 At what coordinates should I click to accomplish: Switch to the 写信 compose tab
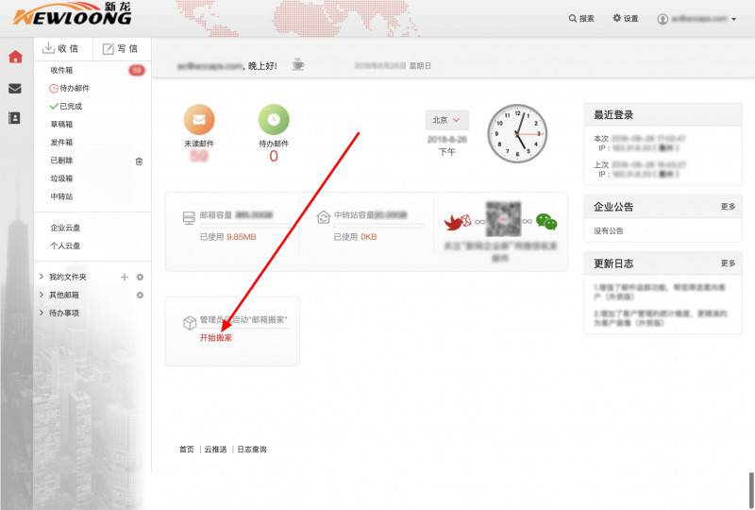121,49
